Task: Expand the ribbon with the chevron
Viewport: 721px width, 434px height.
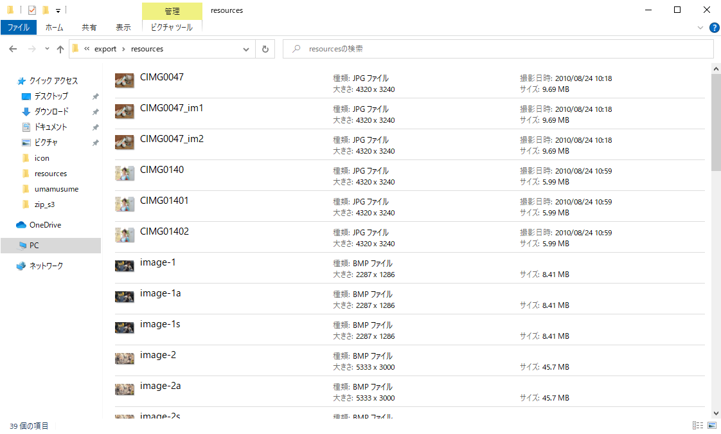Action: click(700, 28)
